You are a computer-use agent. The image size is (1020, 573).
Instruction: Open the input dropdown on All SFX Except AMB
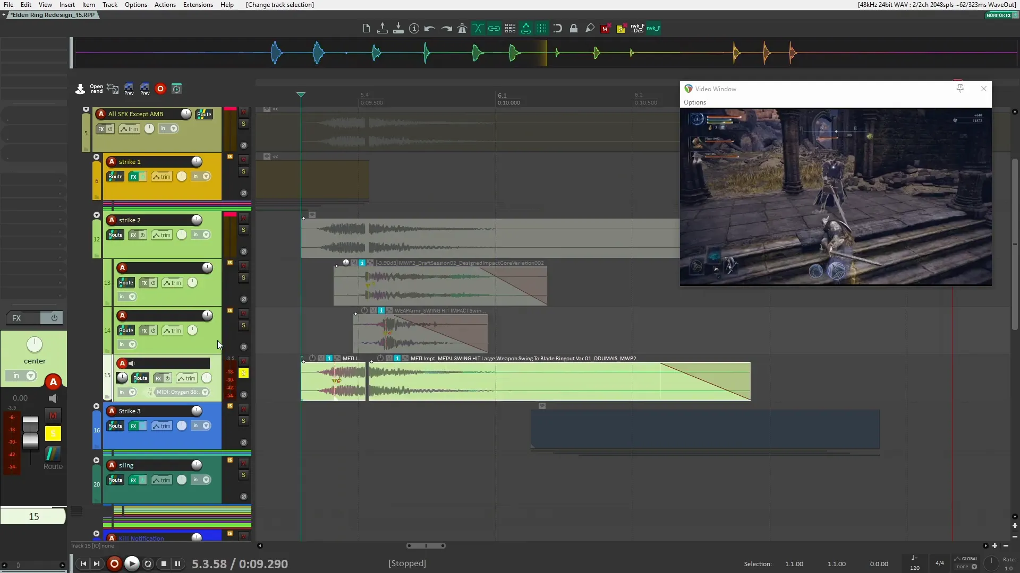(x=174, y=128)
